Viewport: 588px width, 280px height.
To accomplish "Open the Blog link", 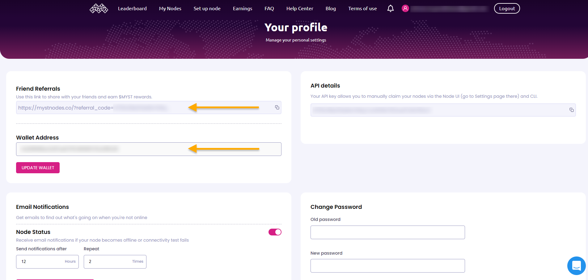I will [x=331, y=8].
